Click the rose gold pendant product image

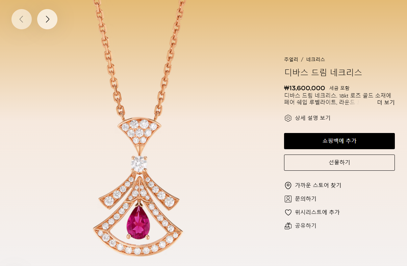point(139,189)
